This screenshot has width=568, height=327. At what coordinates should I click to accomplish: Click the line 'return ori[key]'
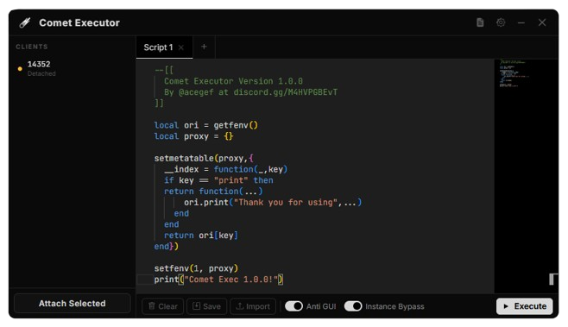click(x=200, y=236)
